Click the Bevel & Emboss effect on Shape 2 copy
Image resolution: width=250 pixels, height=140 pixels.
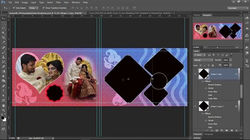[x=214, y=85]
